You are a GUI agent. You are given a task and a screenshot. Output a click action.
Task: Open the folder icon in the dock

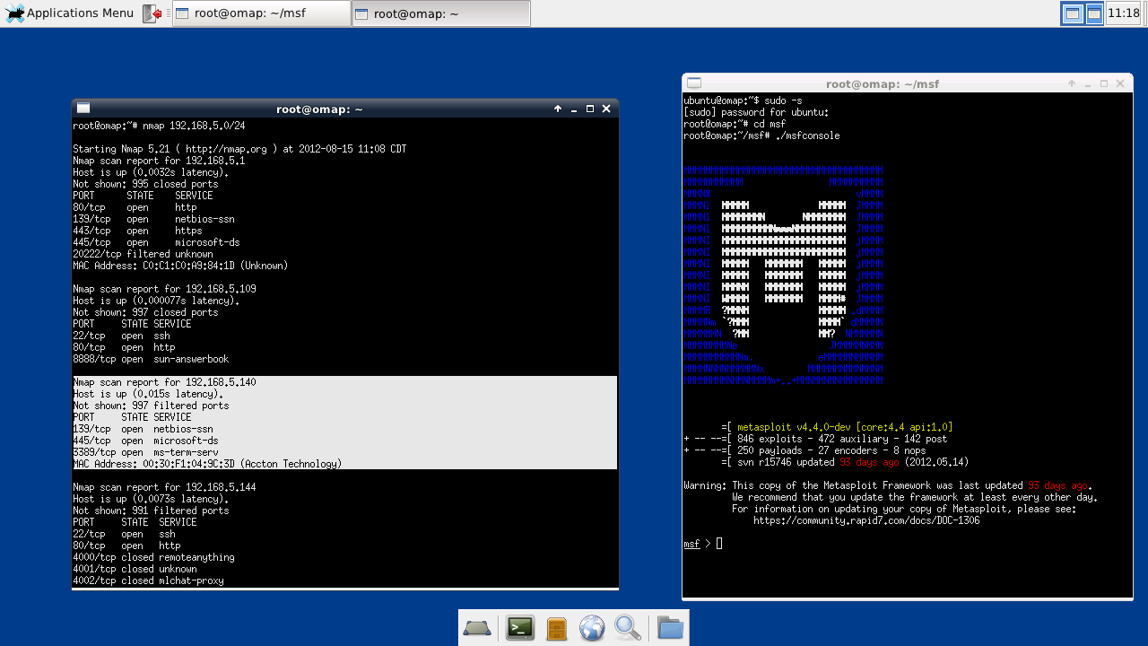click(670, 628)
